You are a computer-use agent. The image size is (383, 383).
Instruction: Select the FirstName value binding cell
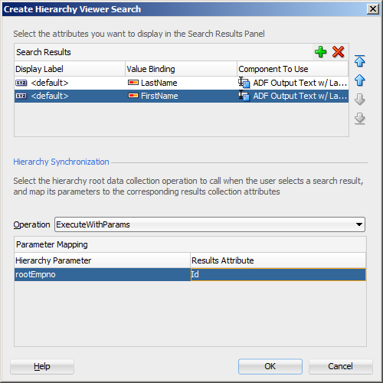[x=182, y=96]
